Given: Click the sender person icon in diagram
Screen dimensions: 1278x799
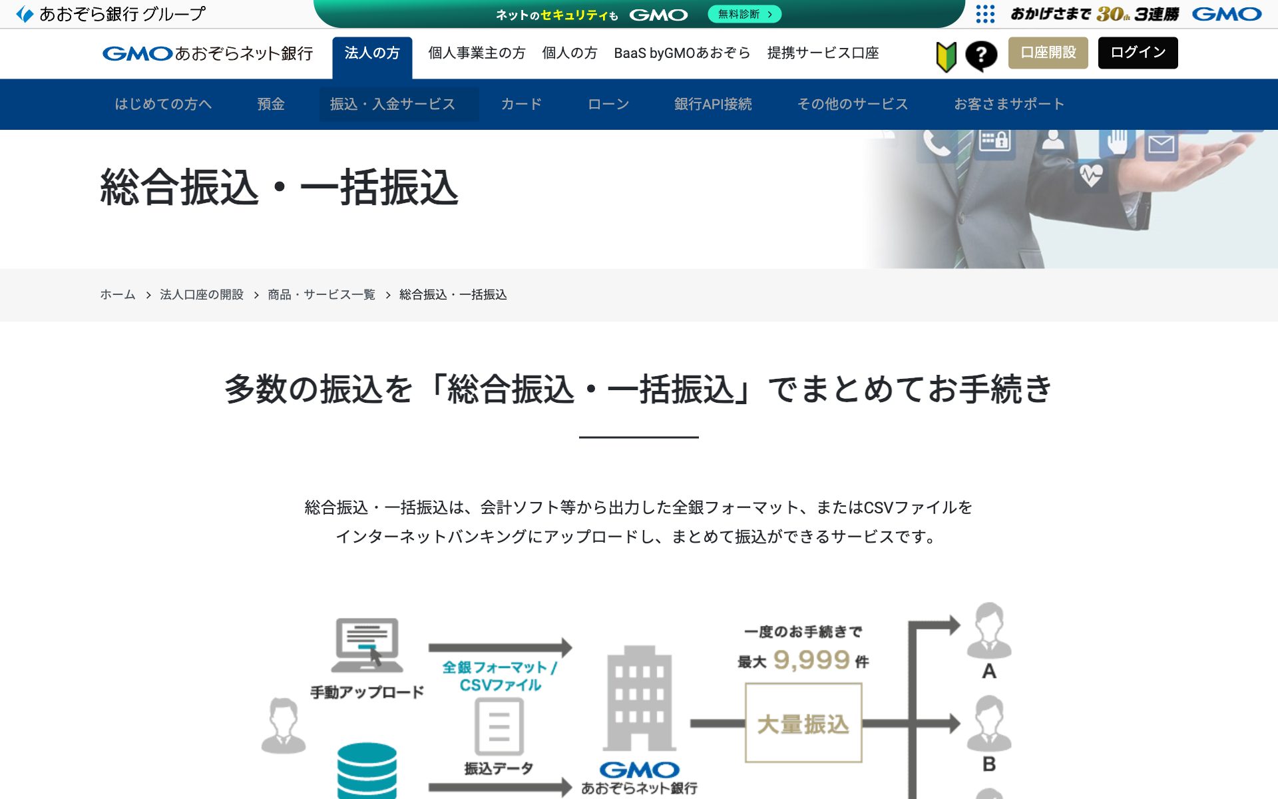Looking at the screenshot, I should coord(284,726).
